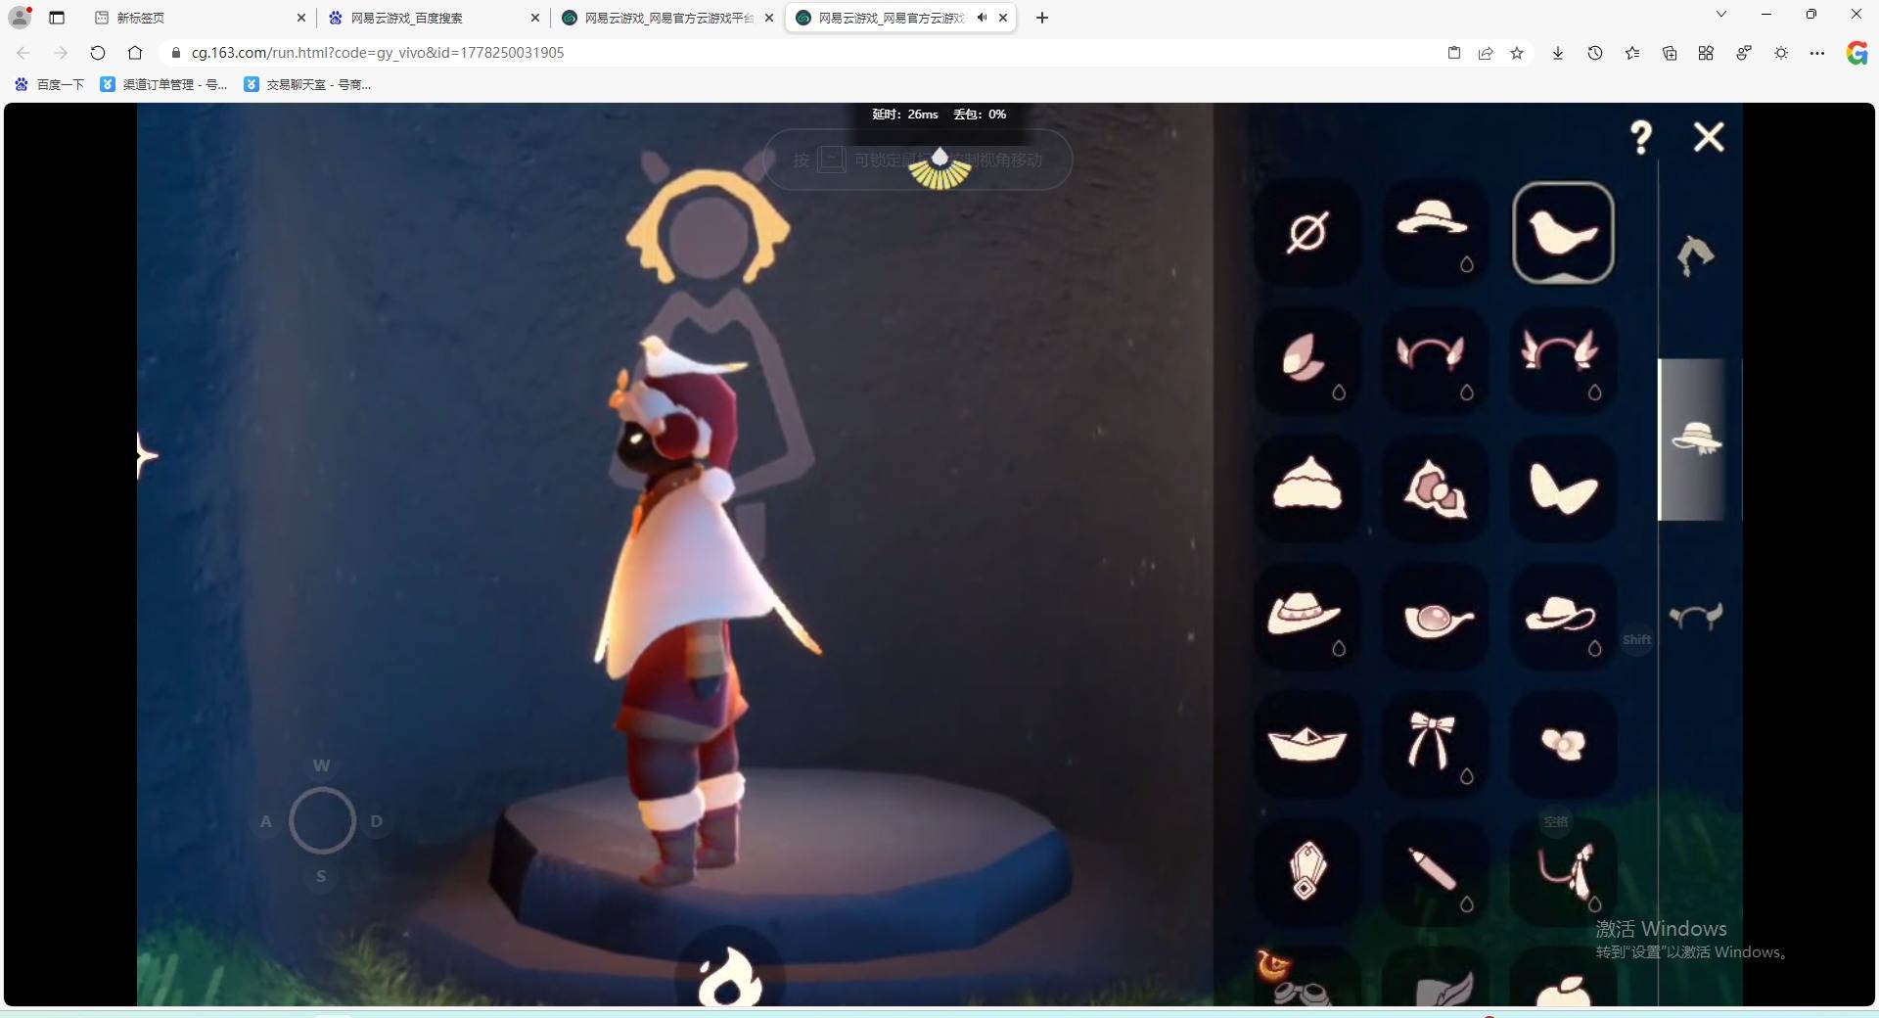Click the colorful G sidebar icon
This screenshot has width=1879, height=1018.
[1856, 53]
